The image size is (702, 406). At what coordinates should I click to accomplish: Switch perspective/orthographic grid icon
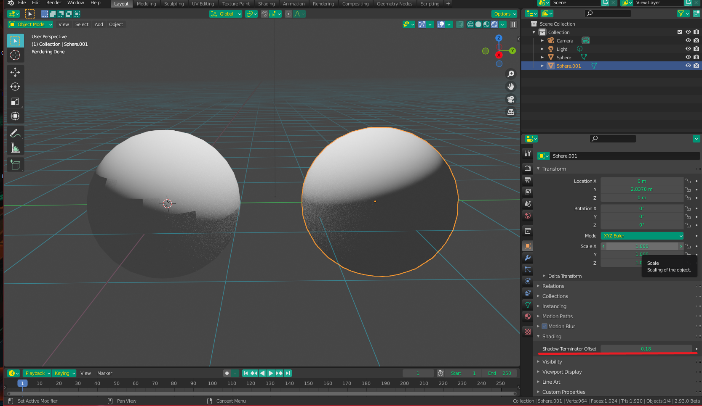tap(511, 112)
